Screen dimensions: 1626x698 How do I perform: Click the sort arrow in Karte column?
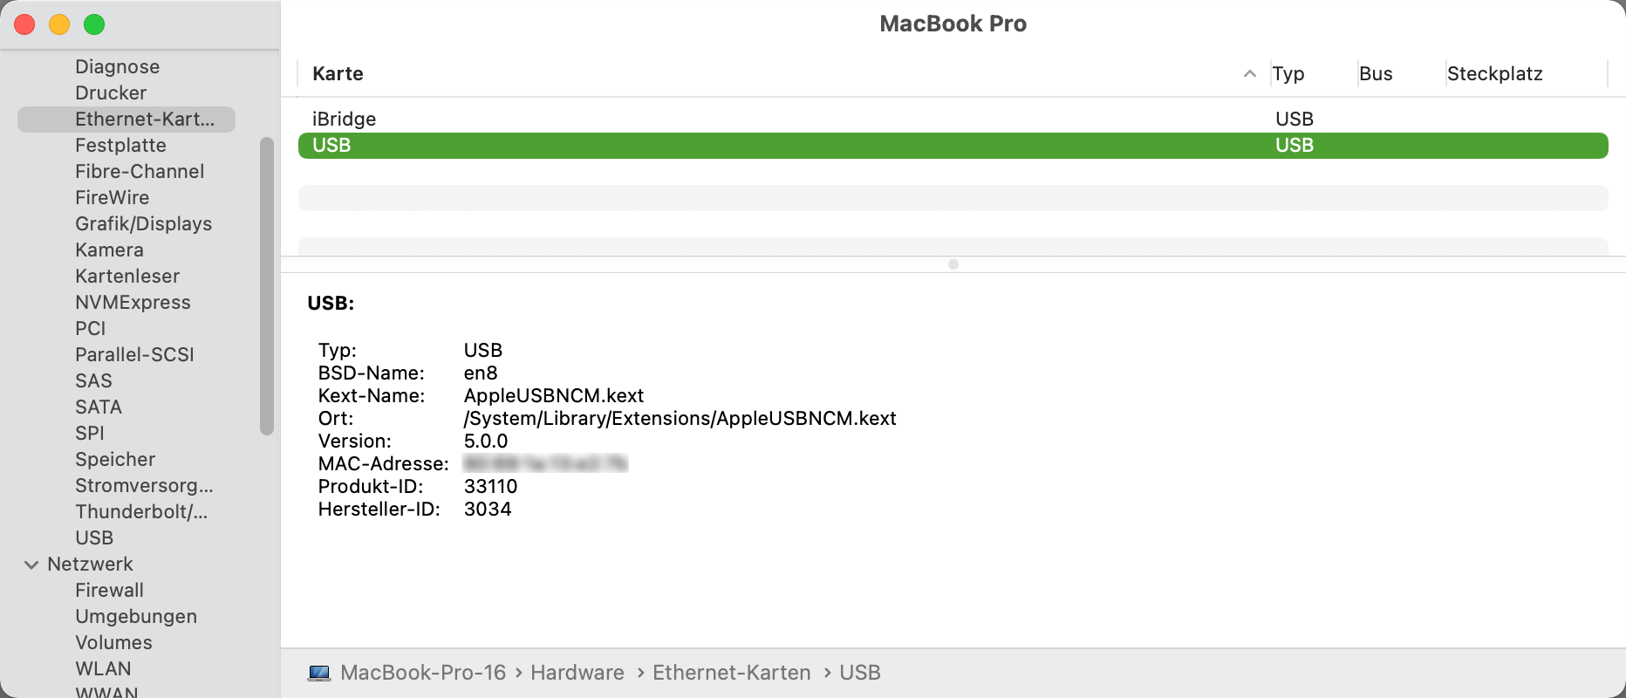[x=1249, y=74]
